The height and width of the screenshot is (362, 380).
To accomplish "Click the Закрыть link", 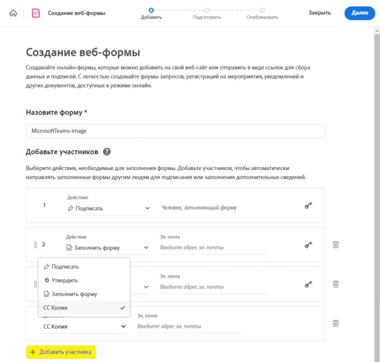I will pos(320,13).
